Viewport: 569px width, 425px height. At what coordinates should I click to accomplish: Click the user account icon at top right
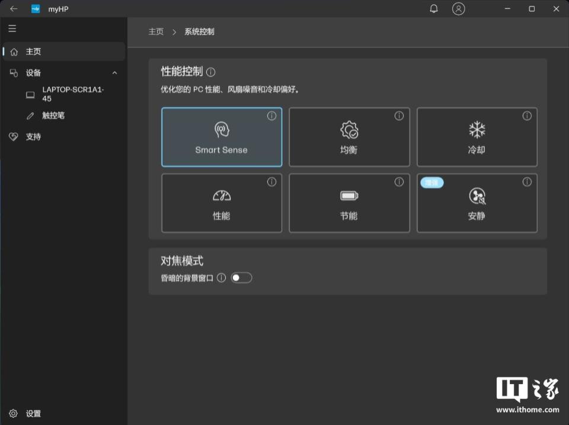click(x=458, y=9)
